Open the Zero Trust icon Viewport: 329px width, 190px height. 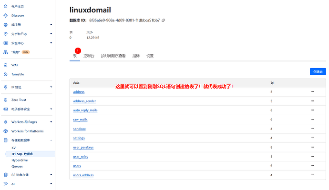tap(6, 100)
